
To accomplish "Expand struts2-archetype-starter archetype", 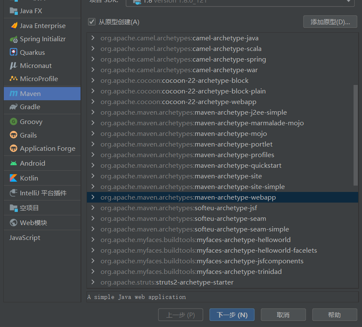I will click(93, 282).
